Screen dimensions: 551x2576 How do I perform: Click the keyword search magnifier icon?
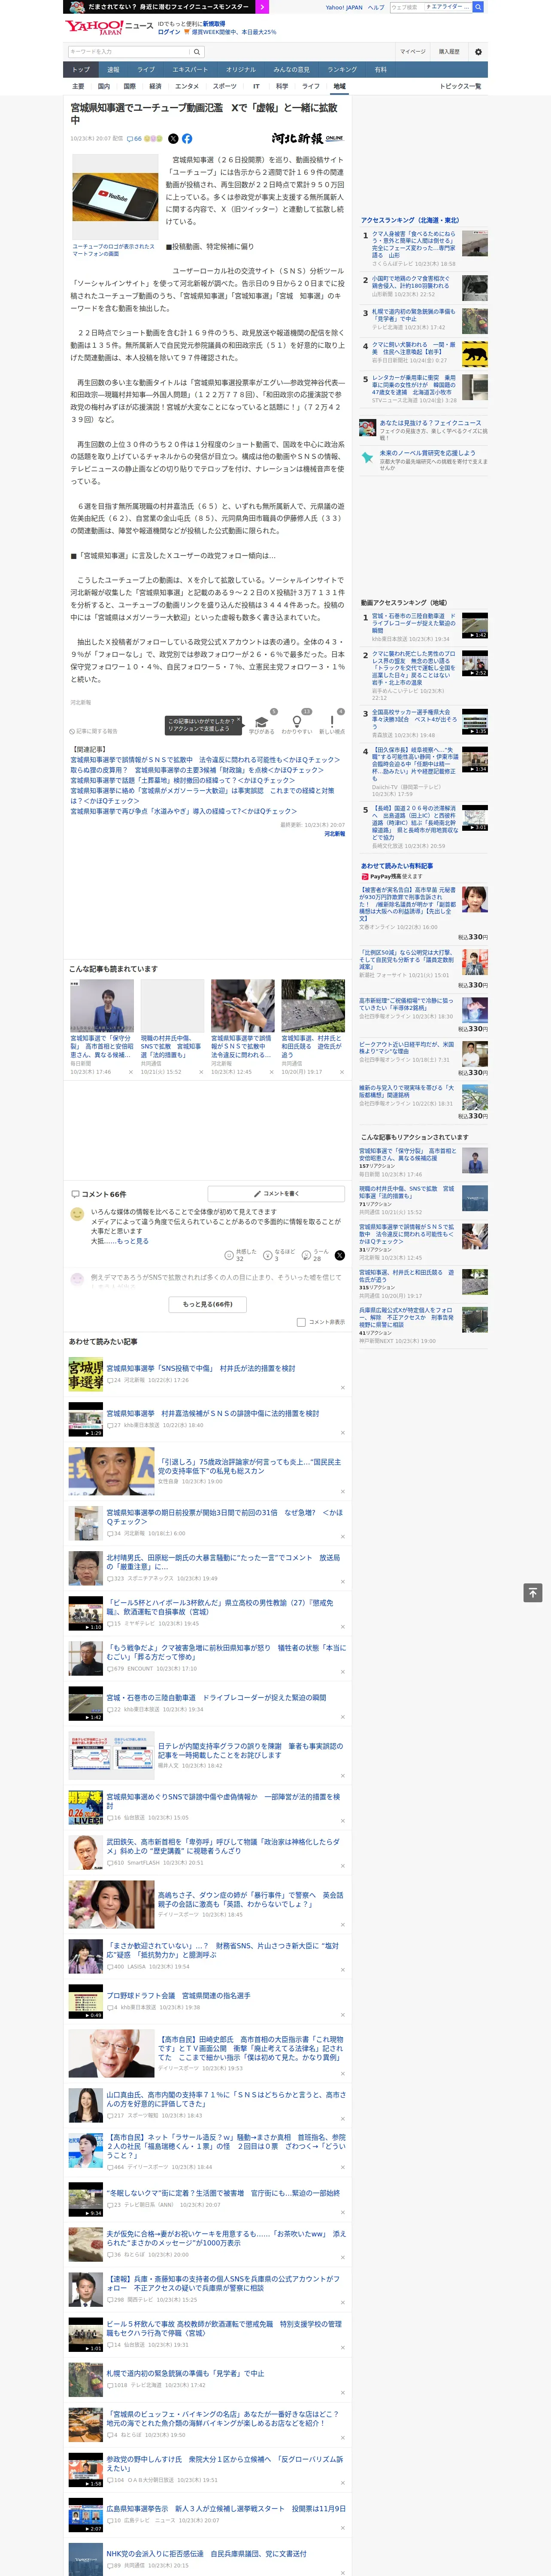tap(197, 52)
